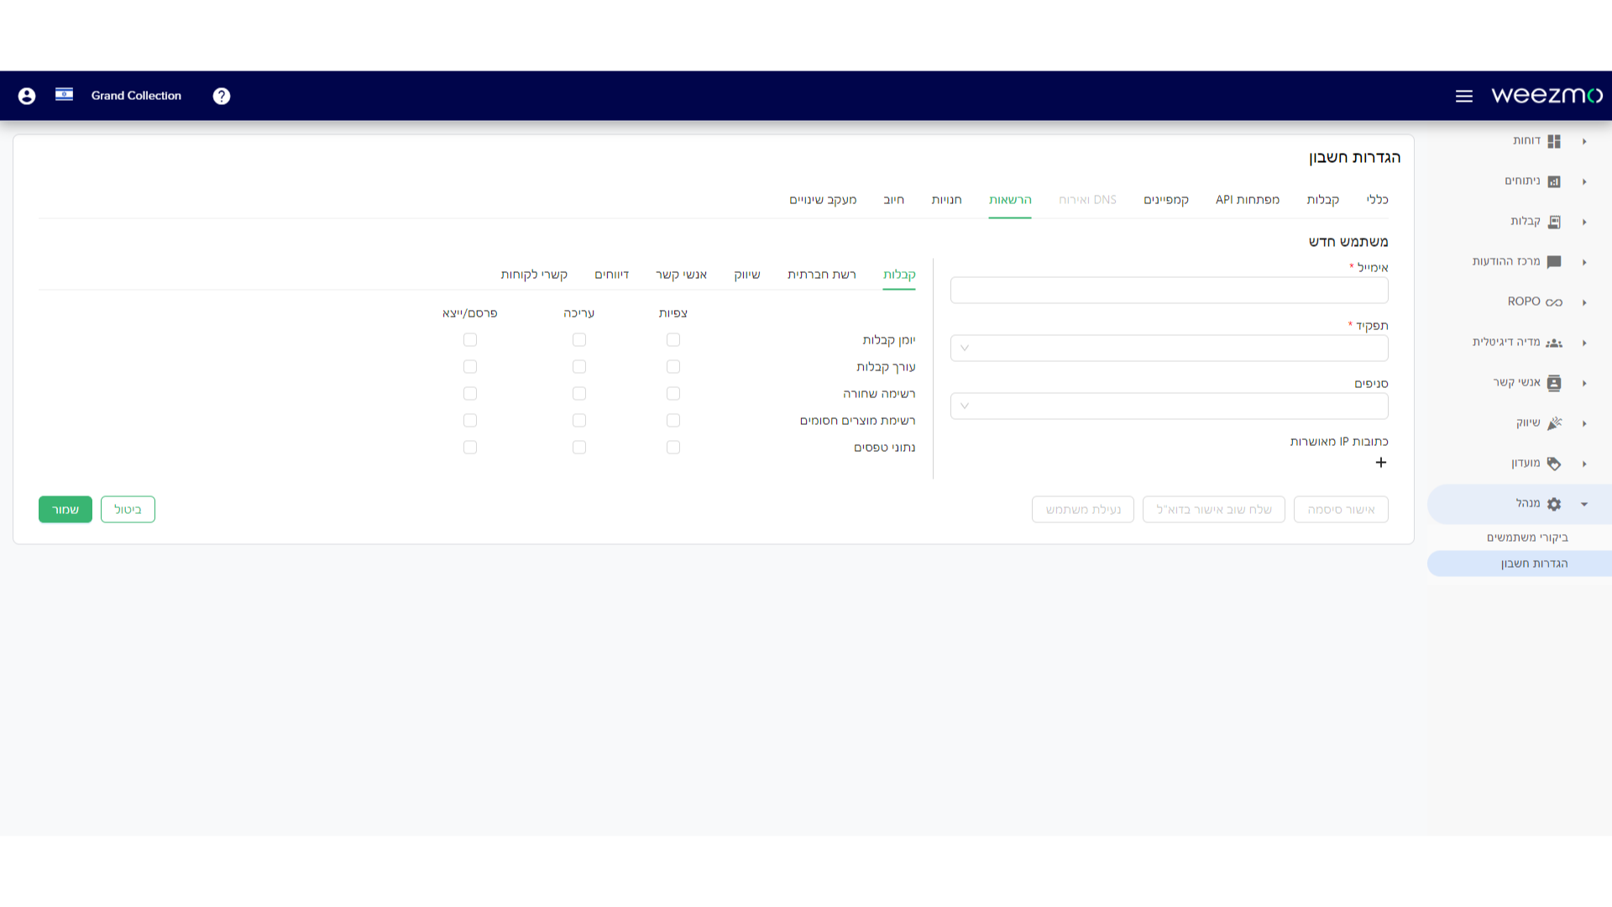Select הגדרות חשבון sidebar item
This screenshot has height=907, width=1612.
tap(1520, 564)
